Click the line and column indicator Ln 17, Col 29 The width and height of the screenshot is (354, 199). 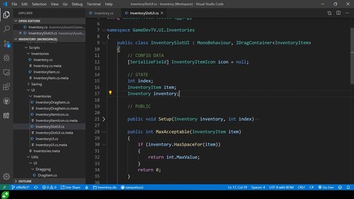coord(237,187)
